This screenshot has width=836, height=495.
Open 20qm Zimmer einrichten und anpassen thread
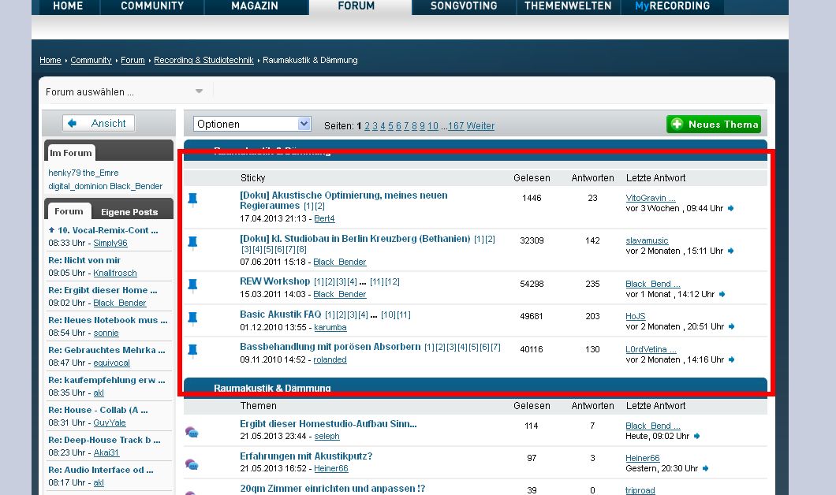[333, 489]
